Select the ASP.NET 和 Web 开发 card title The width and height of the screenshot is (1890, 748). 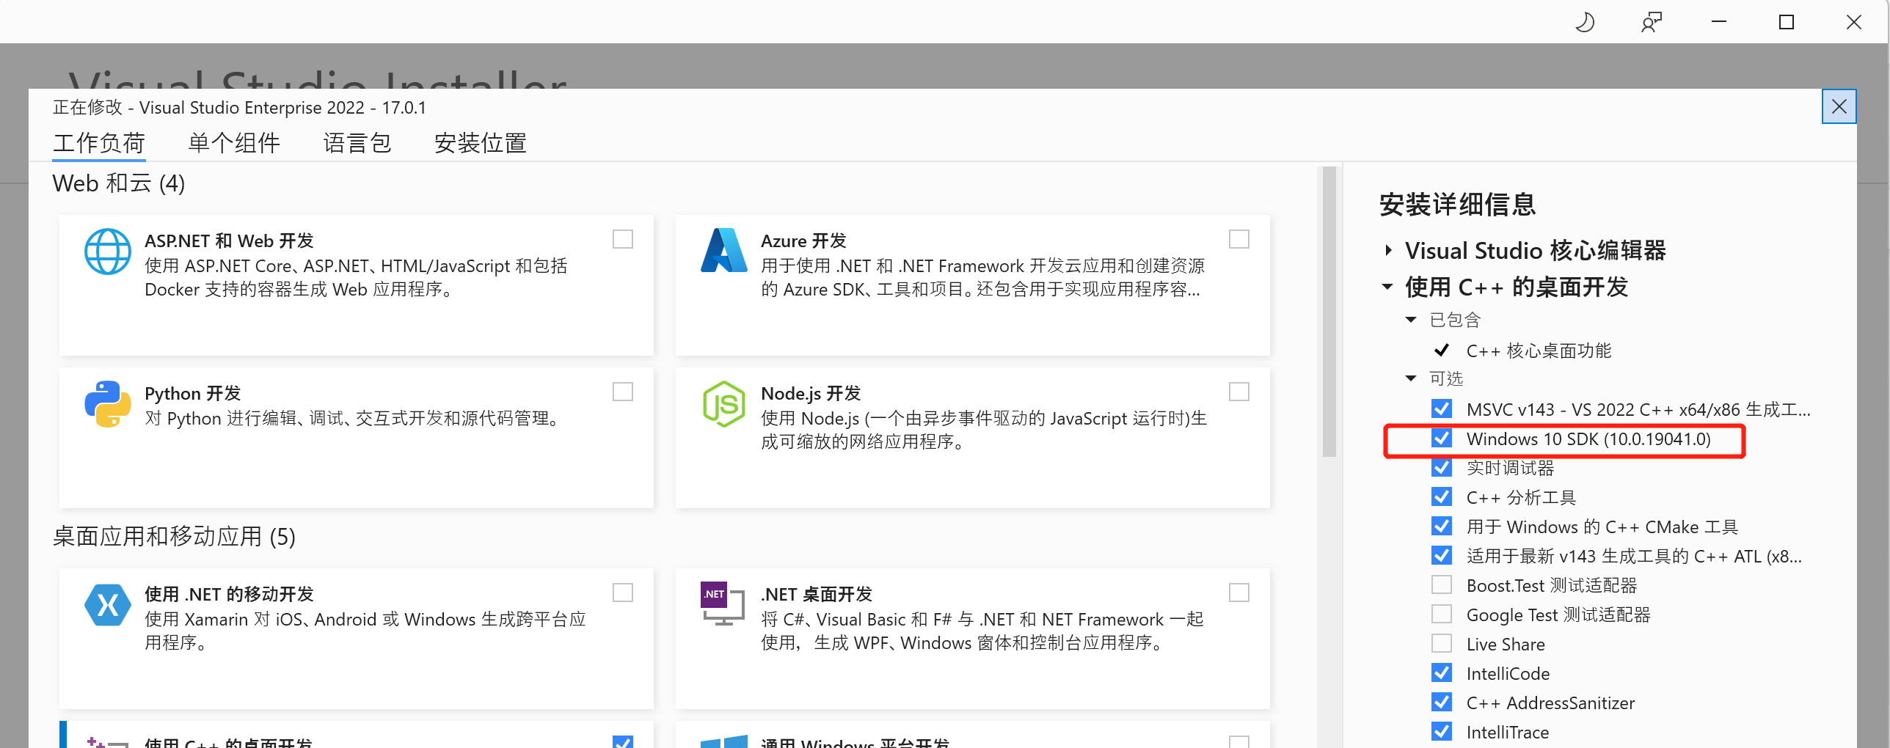point(229,241)
